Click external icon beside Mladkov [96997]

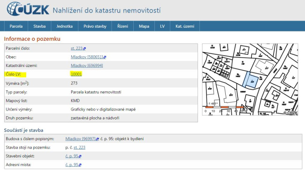[98, 139]
